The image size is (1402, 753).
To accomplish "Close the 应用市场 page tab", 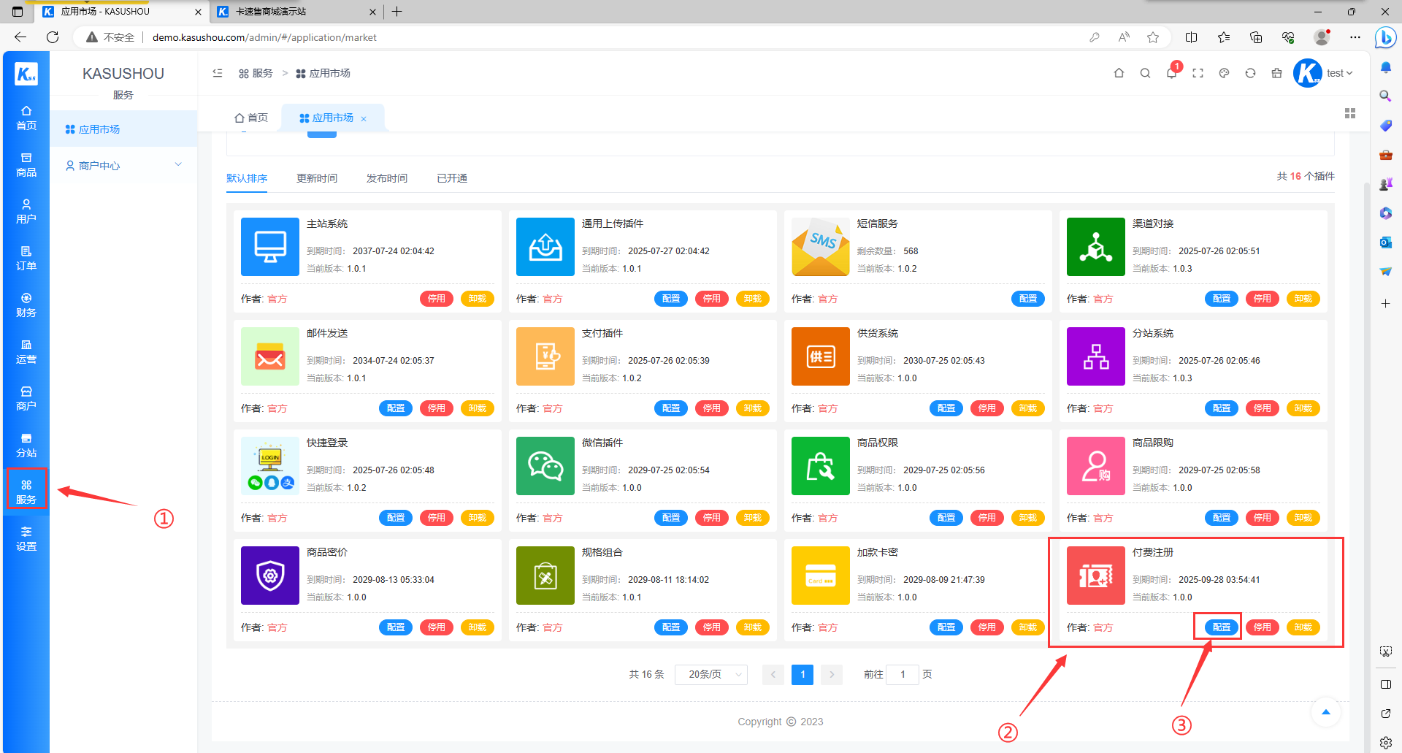I will pos(364,118).
